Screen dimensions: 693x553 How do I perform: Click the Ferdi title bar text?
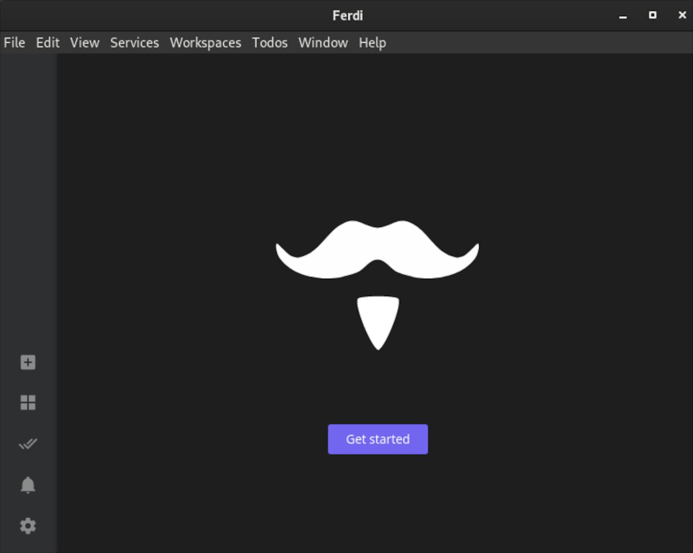click(347, 16)
